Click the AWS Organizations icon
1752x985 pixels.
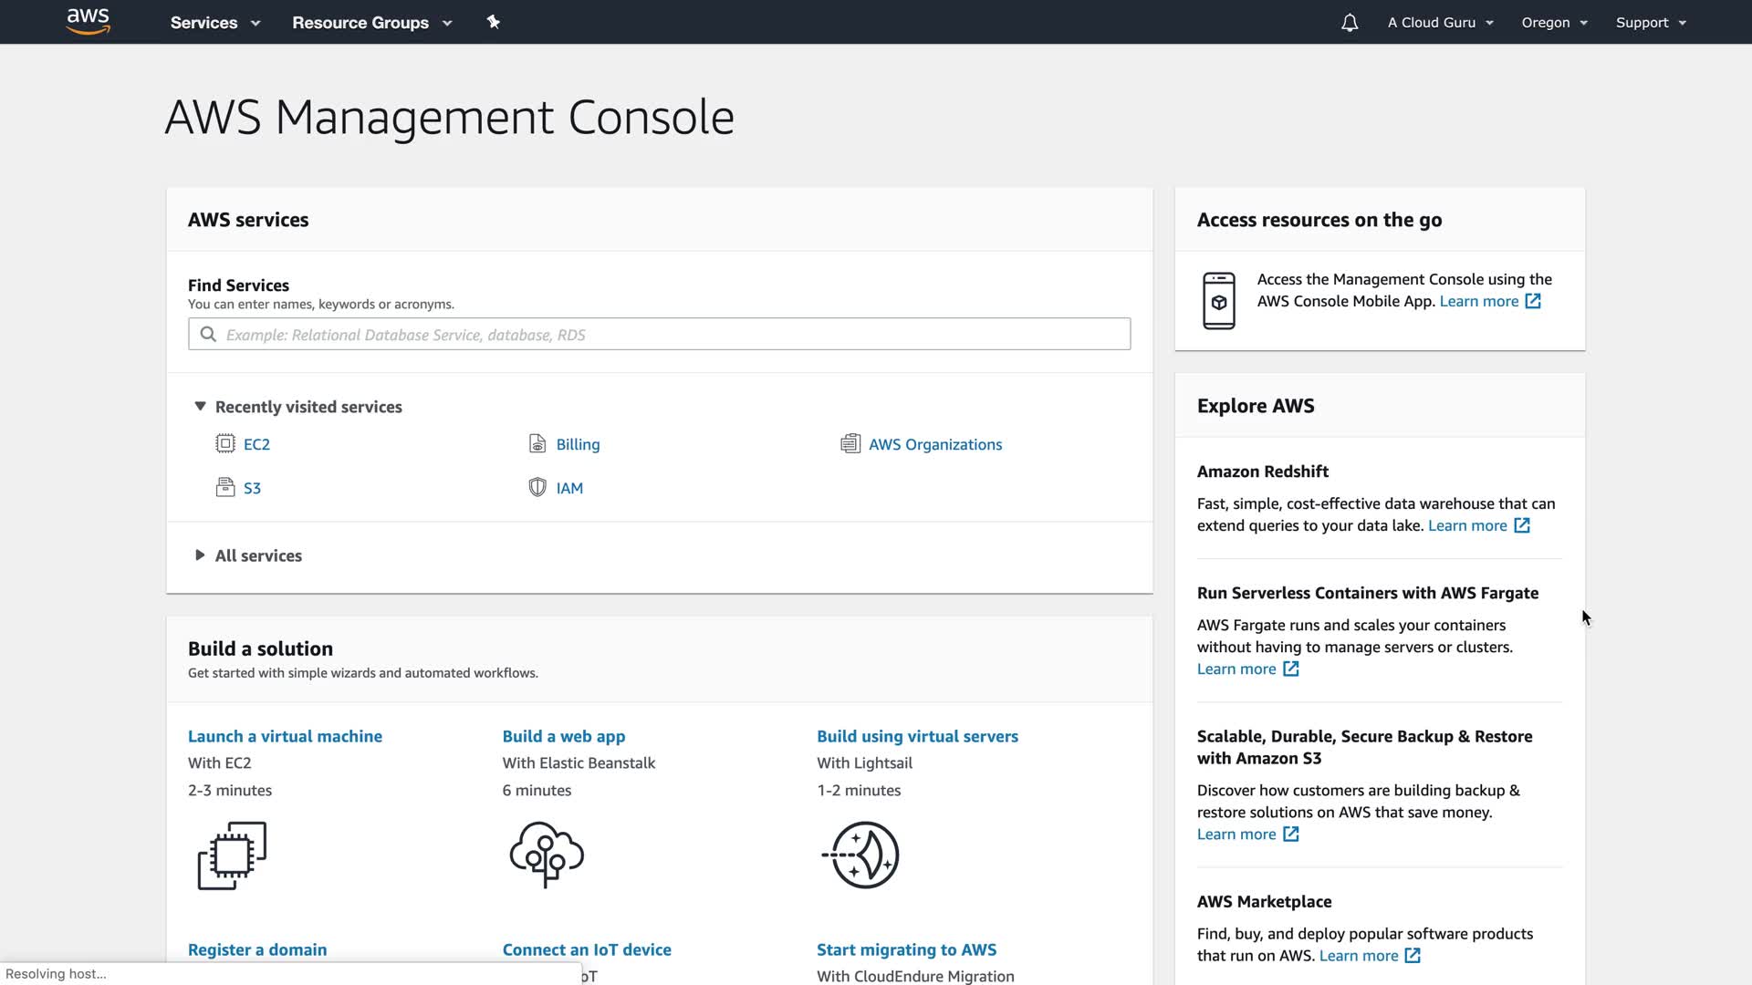(x=850, y=444)
